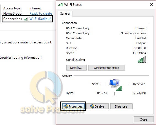Screen dimensions: 156x125
Task: Click the Duration value 00:04:00
Action: point(140,48)
